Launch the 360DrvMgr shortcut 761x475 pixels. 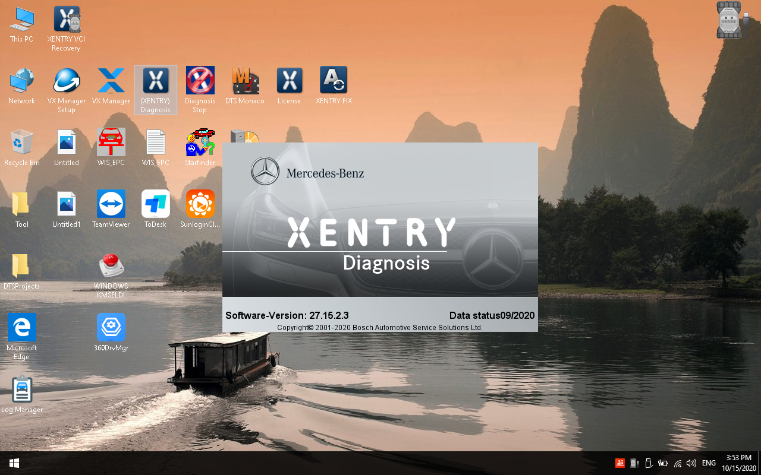pos(111,334)
